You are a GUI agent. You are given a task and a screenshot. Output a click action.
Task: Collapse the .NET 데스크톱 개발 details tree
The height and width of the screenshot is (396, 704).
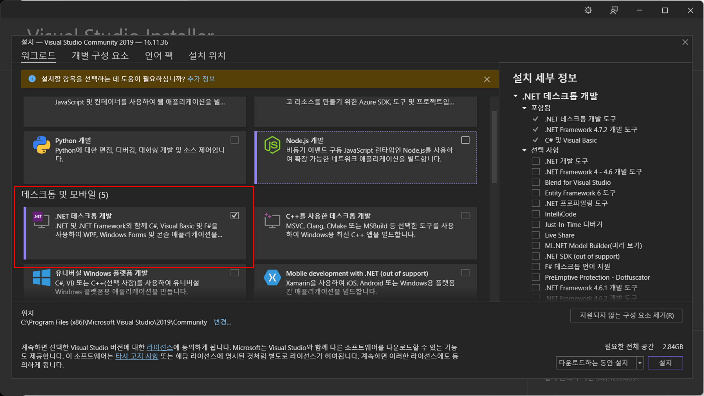515,96
